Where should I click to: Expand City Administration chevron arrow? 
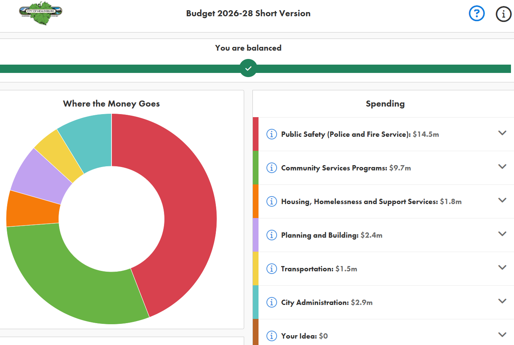pyautogui.click(x=502, y=301)
